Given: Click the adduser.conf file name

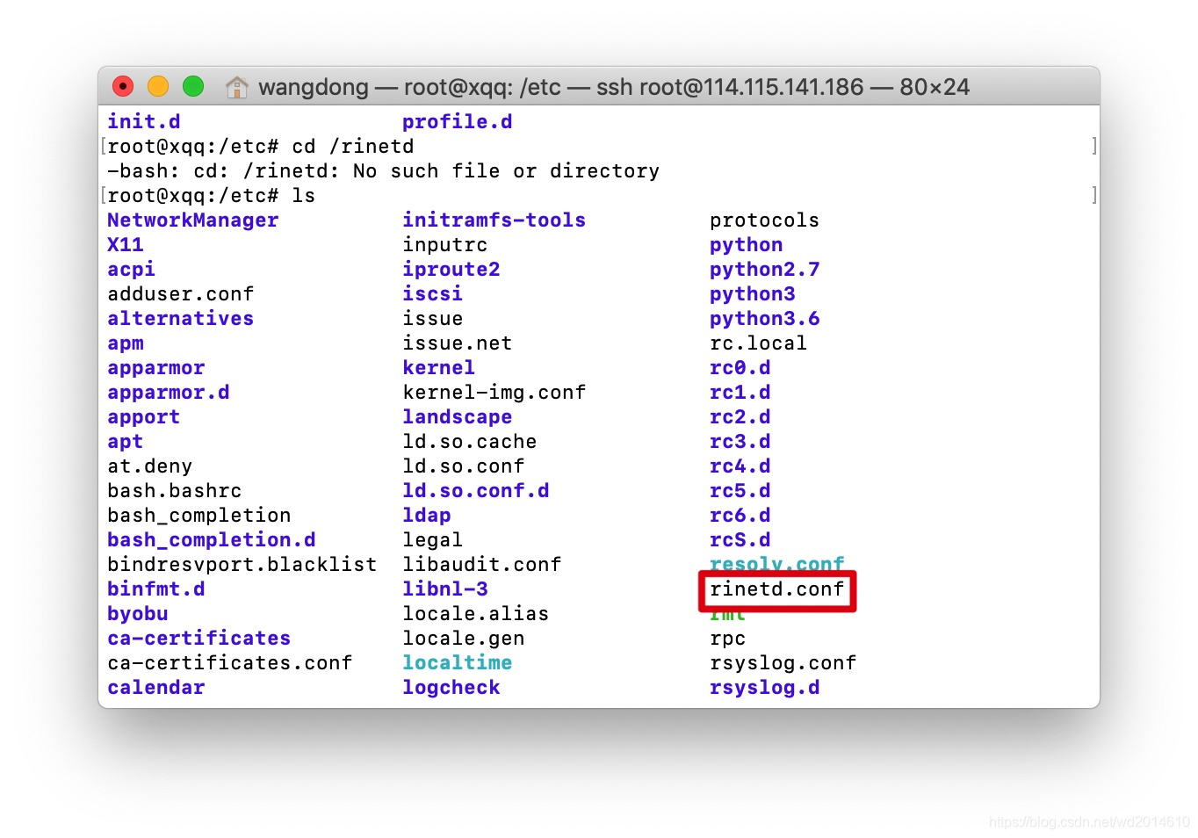Looking at the screenshot, I should coord(181,294).
